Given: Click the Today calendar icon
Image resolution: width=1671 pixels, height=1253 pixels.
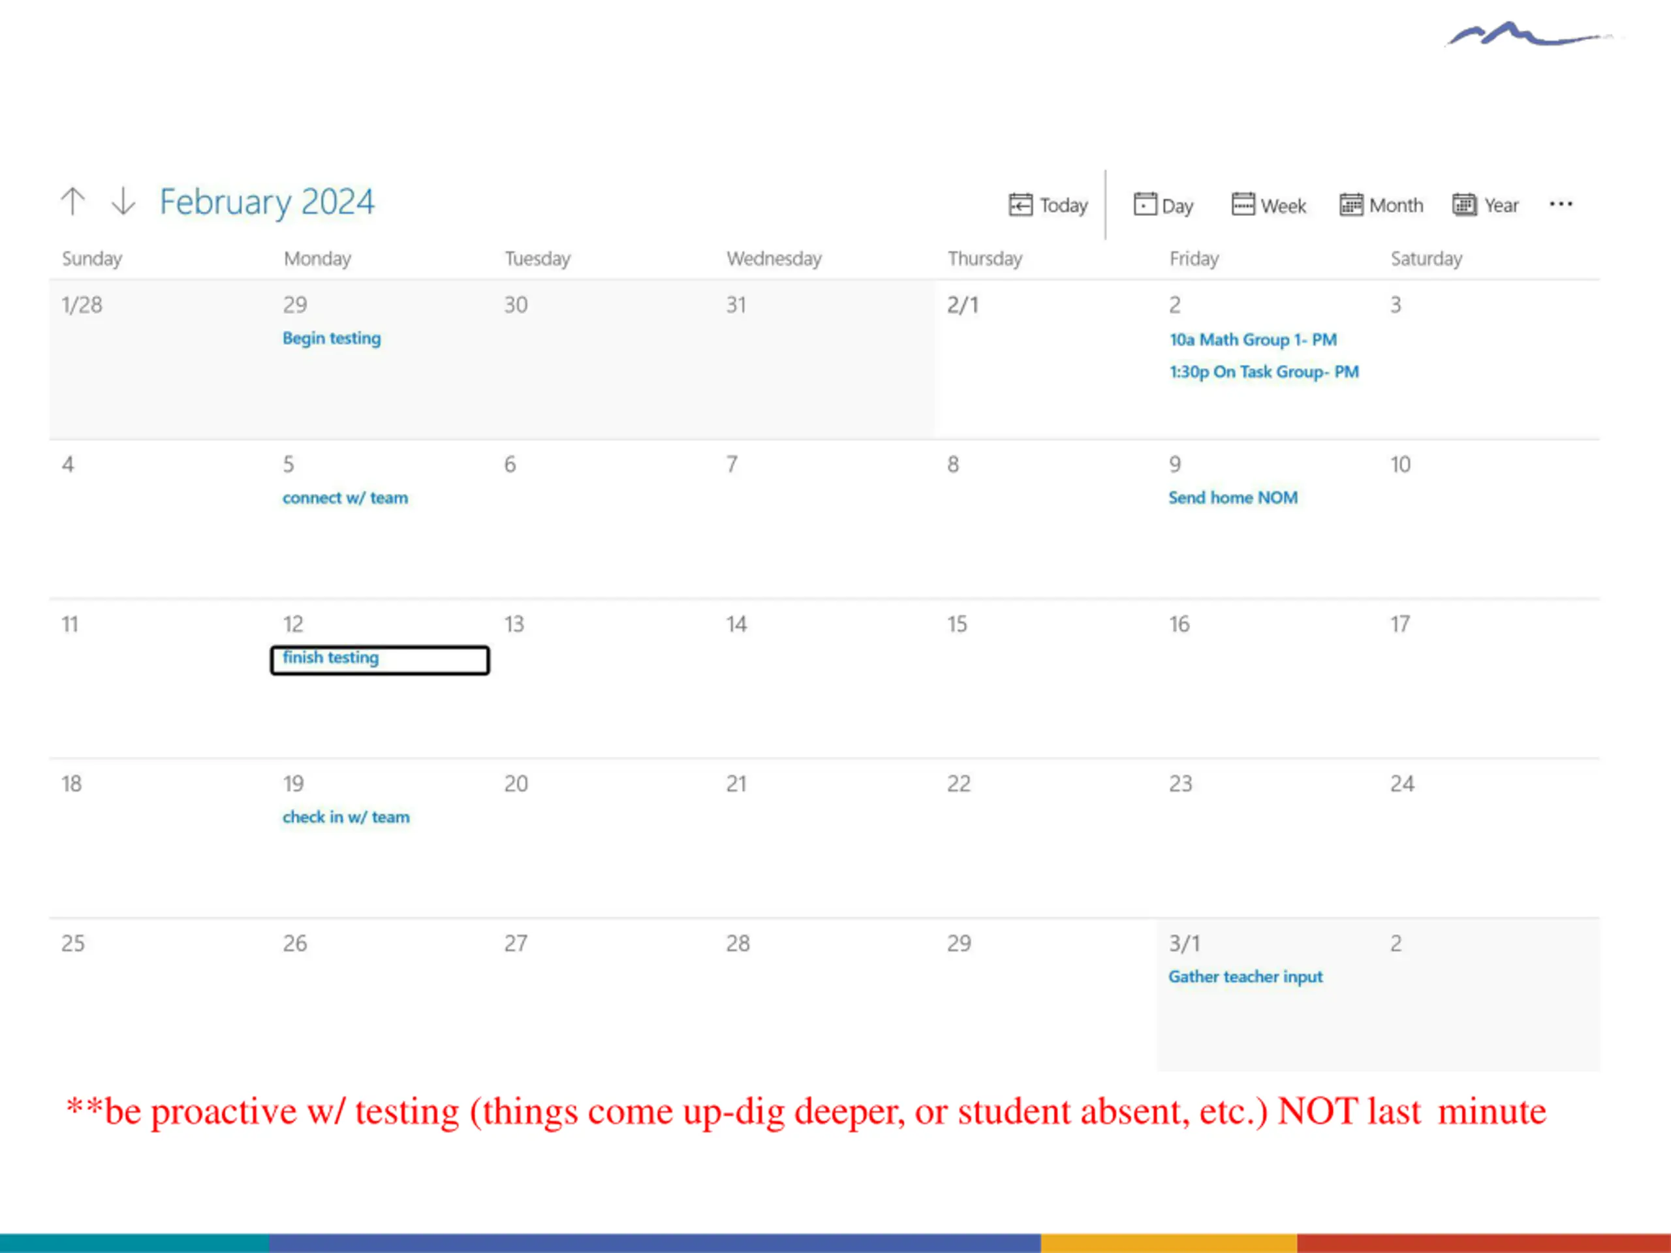Looking at the screenshot, I should point(1020,205).
